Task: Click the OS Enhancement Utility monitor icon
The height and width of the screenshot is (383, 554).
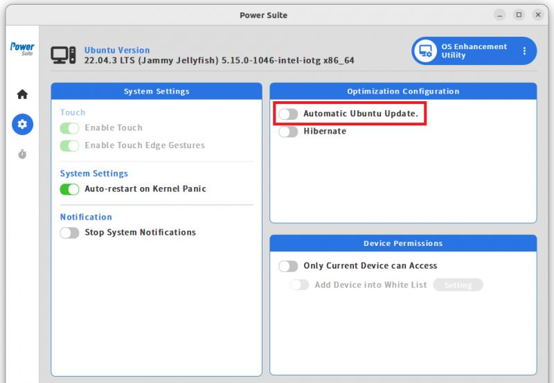Action: (425, 51)
